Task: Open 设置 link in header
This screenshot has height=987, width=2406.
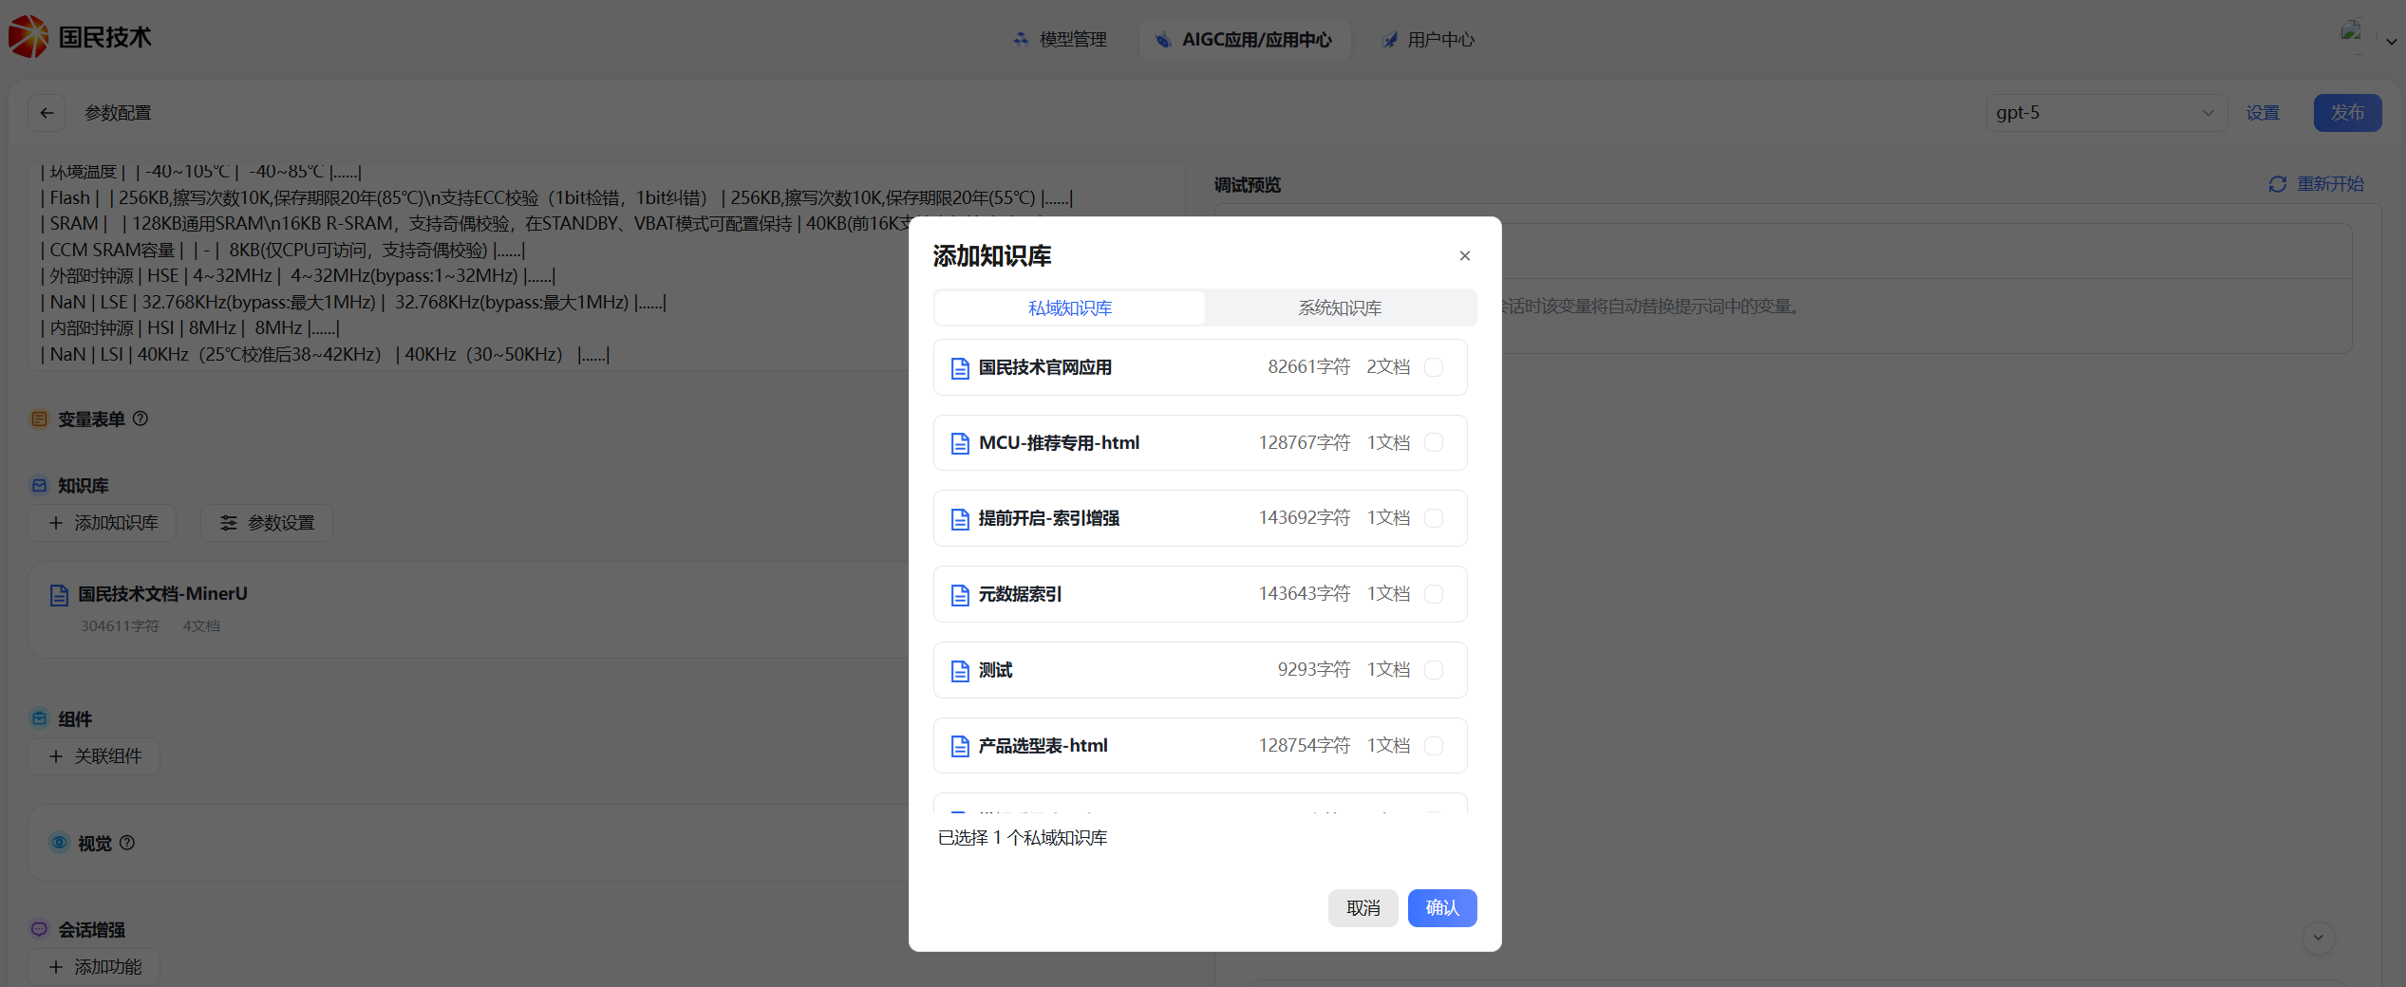Action: click(x=2263, y=113)
